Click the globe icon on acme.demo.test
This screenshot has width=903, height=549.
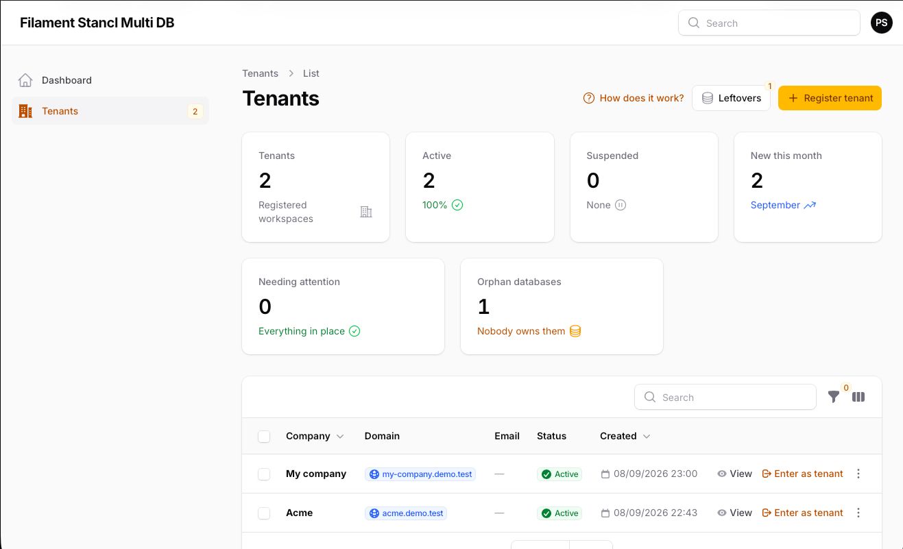pos(374,513)
